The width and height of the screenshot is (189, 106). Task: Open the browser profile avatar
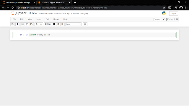pos(181,8)
